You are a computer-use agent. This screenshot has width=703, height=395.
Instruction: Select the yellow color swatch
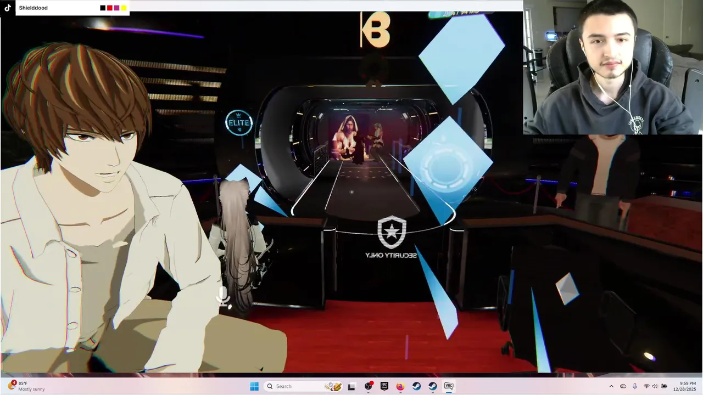click(x=124, y=8)
